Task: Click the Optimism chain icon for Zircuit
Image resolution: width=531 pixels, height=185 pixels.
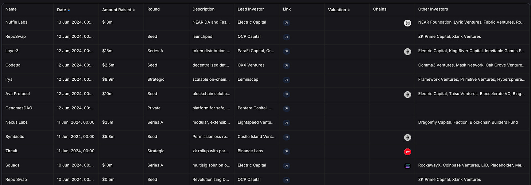Action: pos(407,152)
